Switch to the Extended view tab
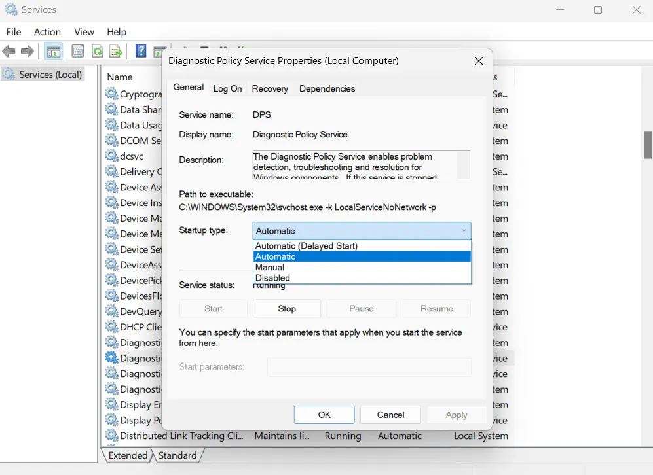653x475 pixels. click(x=127, y=455)
